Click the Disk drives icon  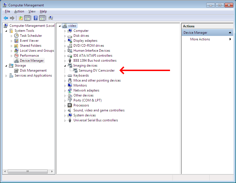point(70,36)
